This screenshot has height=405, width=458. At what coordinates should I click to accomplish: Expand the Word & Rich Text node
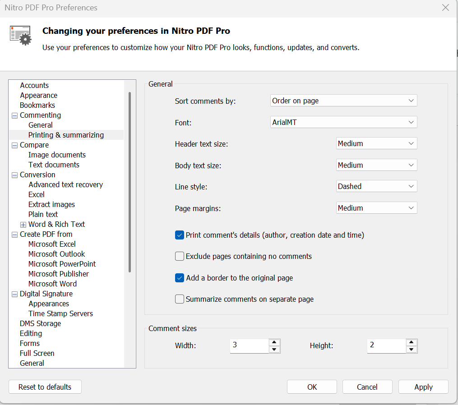click(x=23, y=225)
